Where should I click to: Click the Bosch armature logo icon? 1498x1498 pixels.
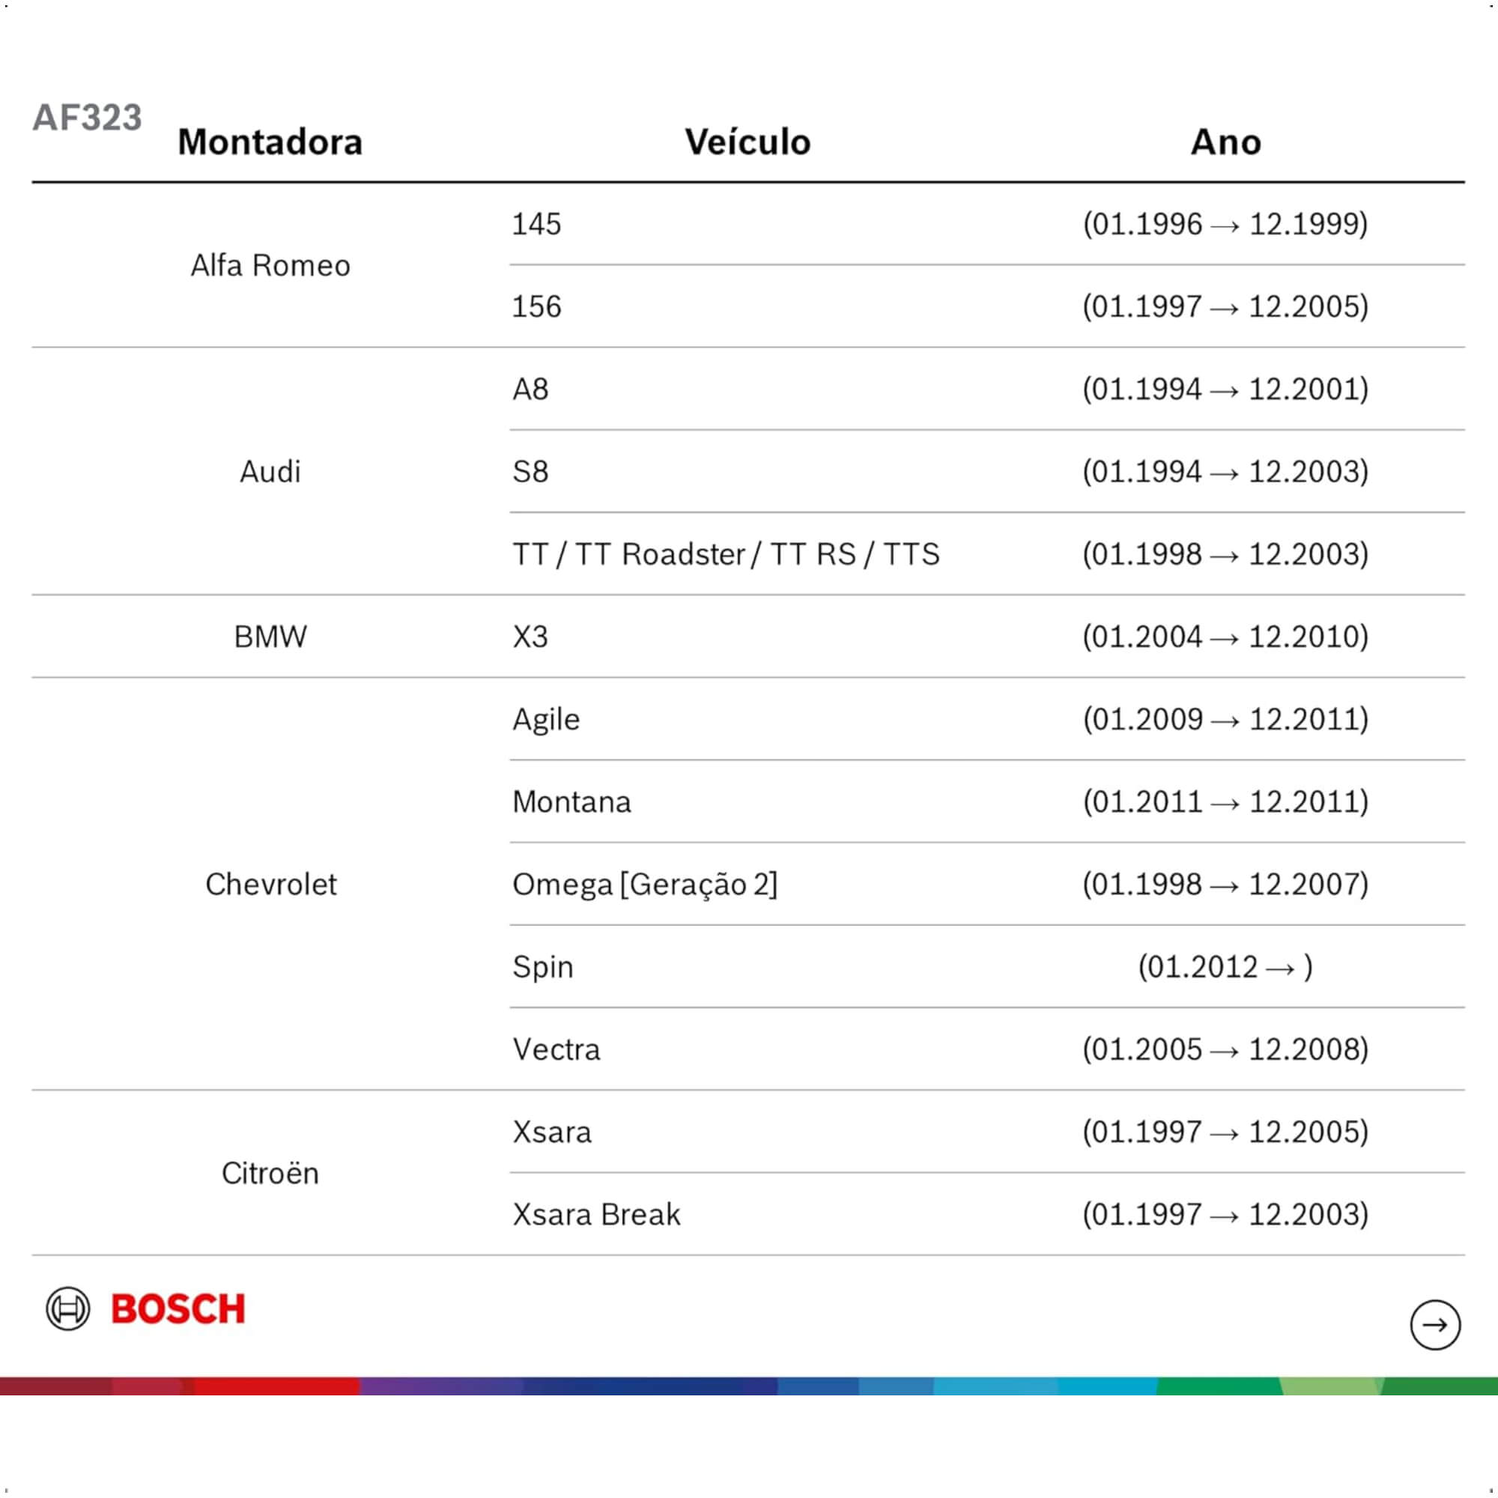[68, 1309]
